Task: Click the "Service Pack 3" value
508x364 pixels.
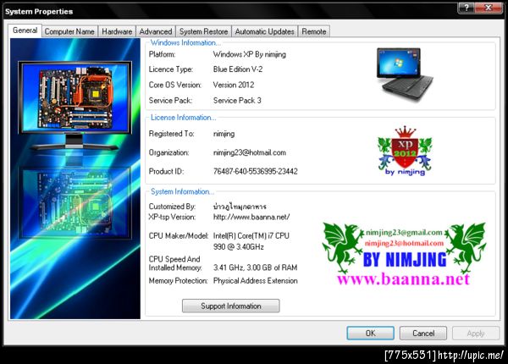Action: [x=237, y=101]
